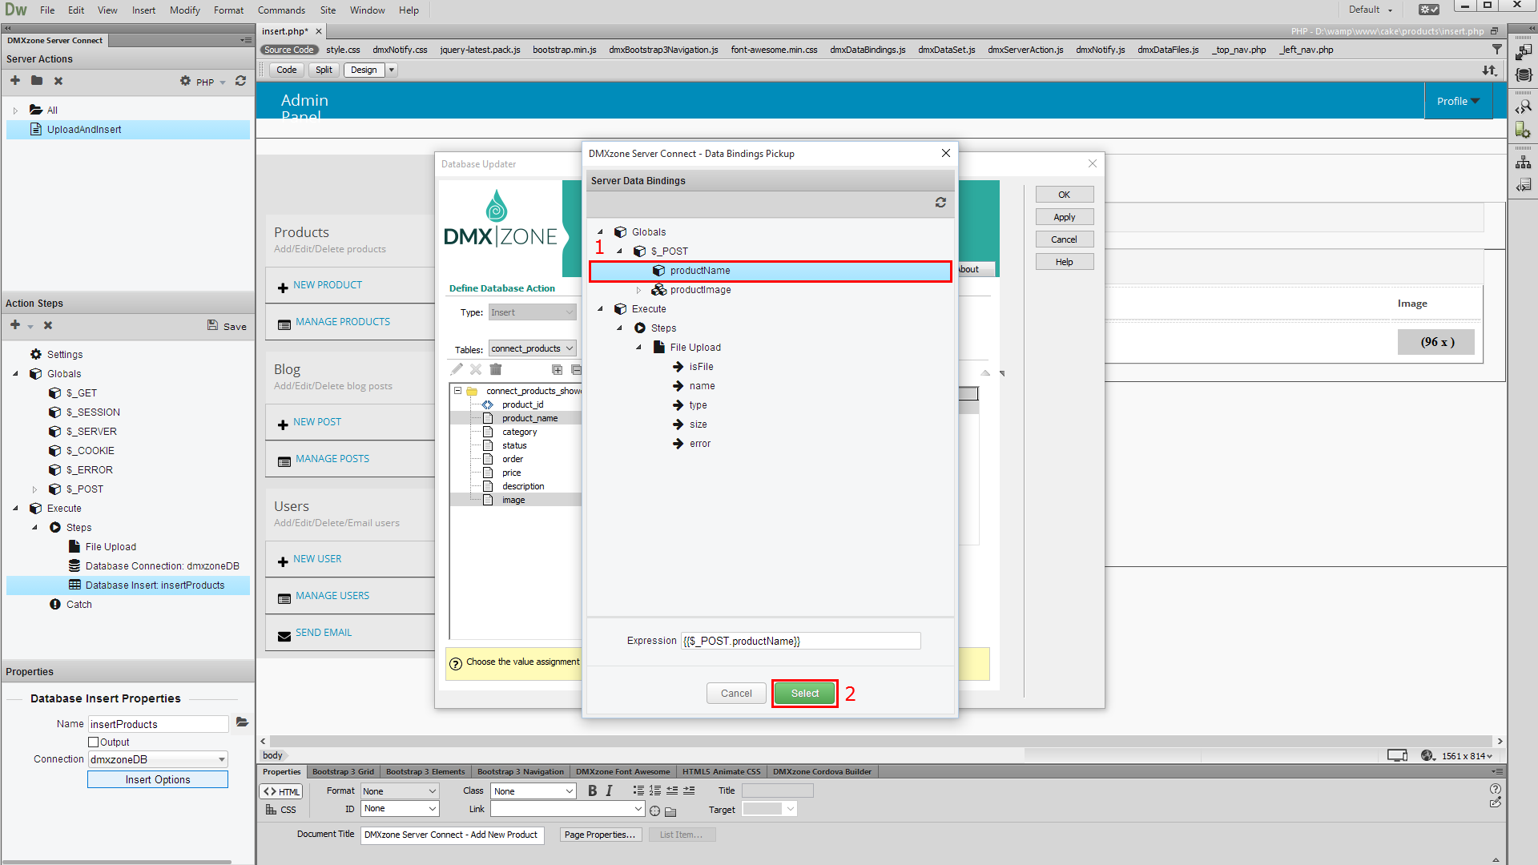Open Bootstrap 3 Grid tab
Screen dimensions: 1538x865
[x=343, y=771]
